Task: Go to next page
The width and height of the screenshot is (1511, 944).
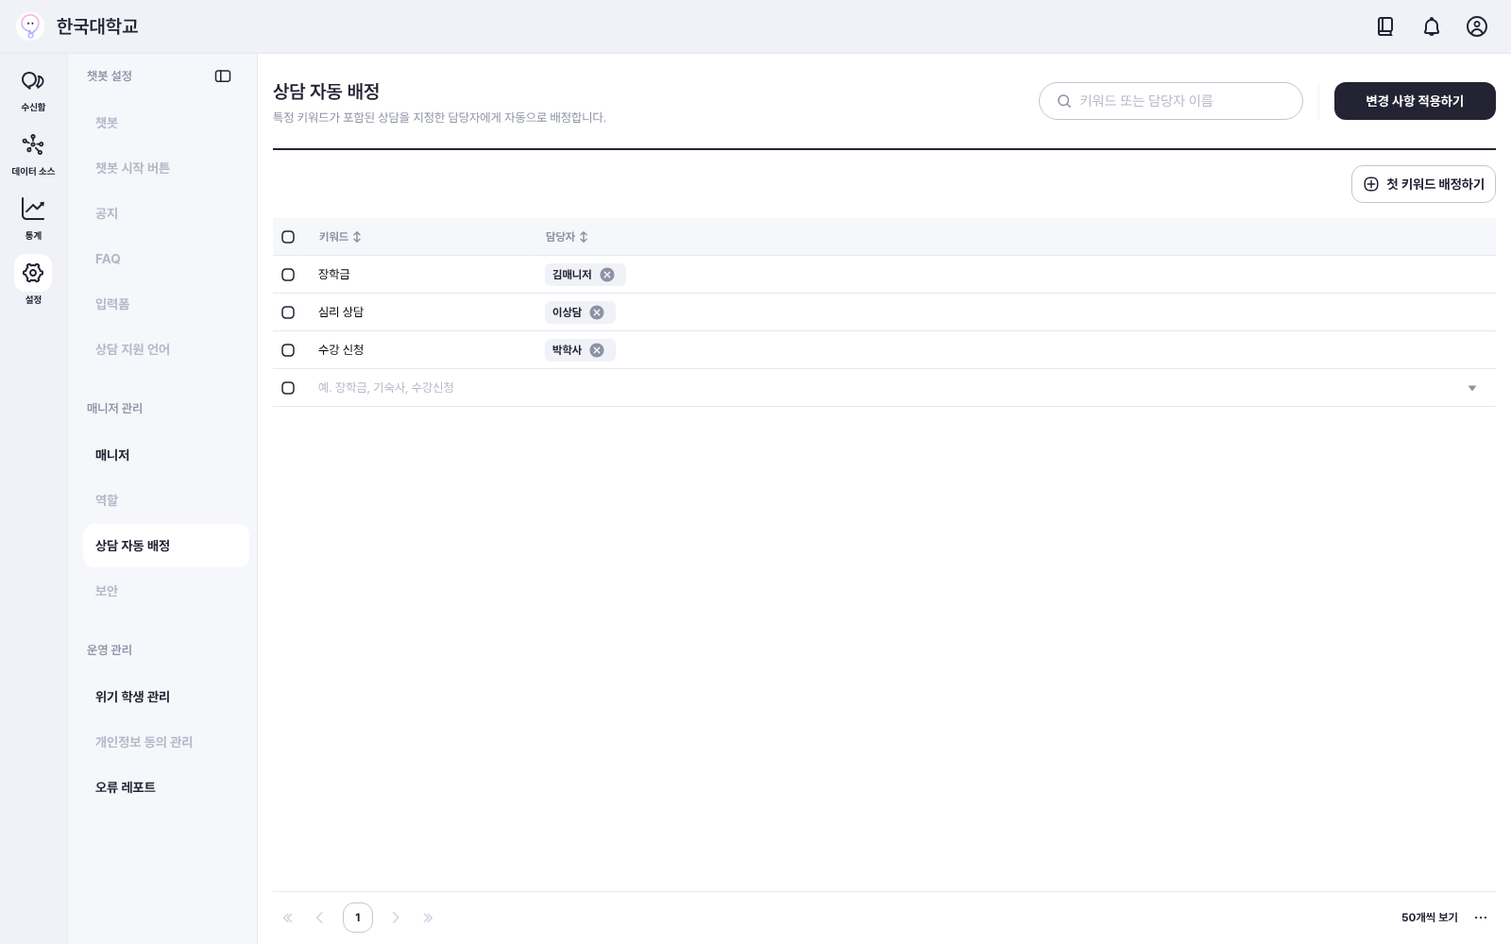Action: pos(396,918)
